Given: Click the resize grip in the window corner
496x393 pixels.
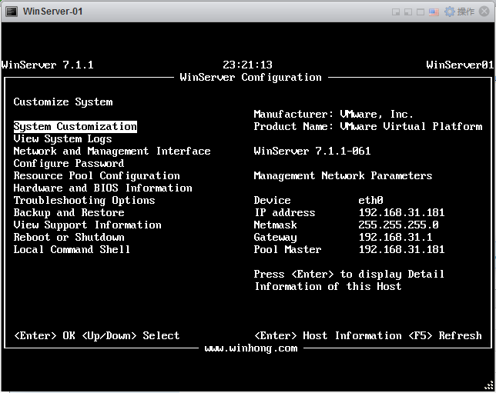Looking at the screenshot, I should (x=489, y=385).
